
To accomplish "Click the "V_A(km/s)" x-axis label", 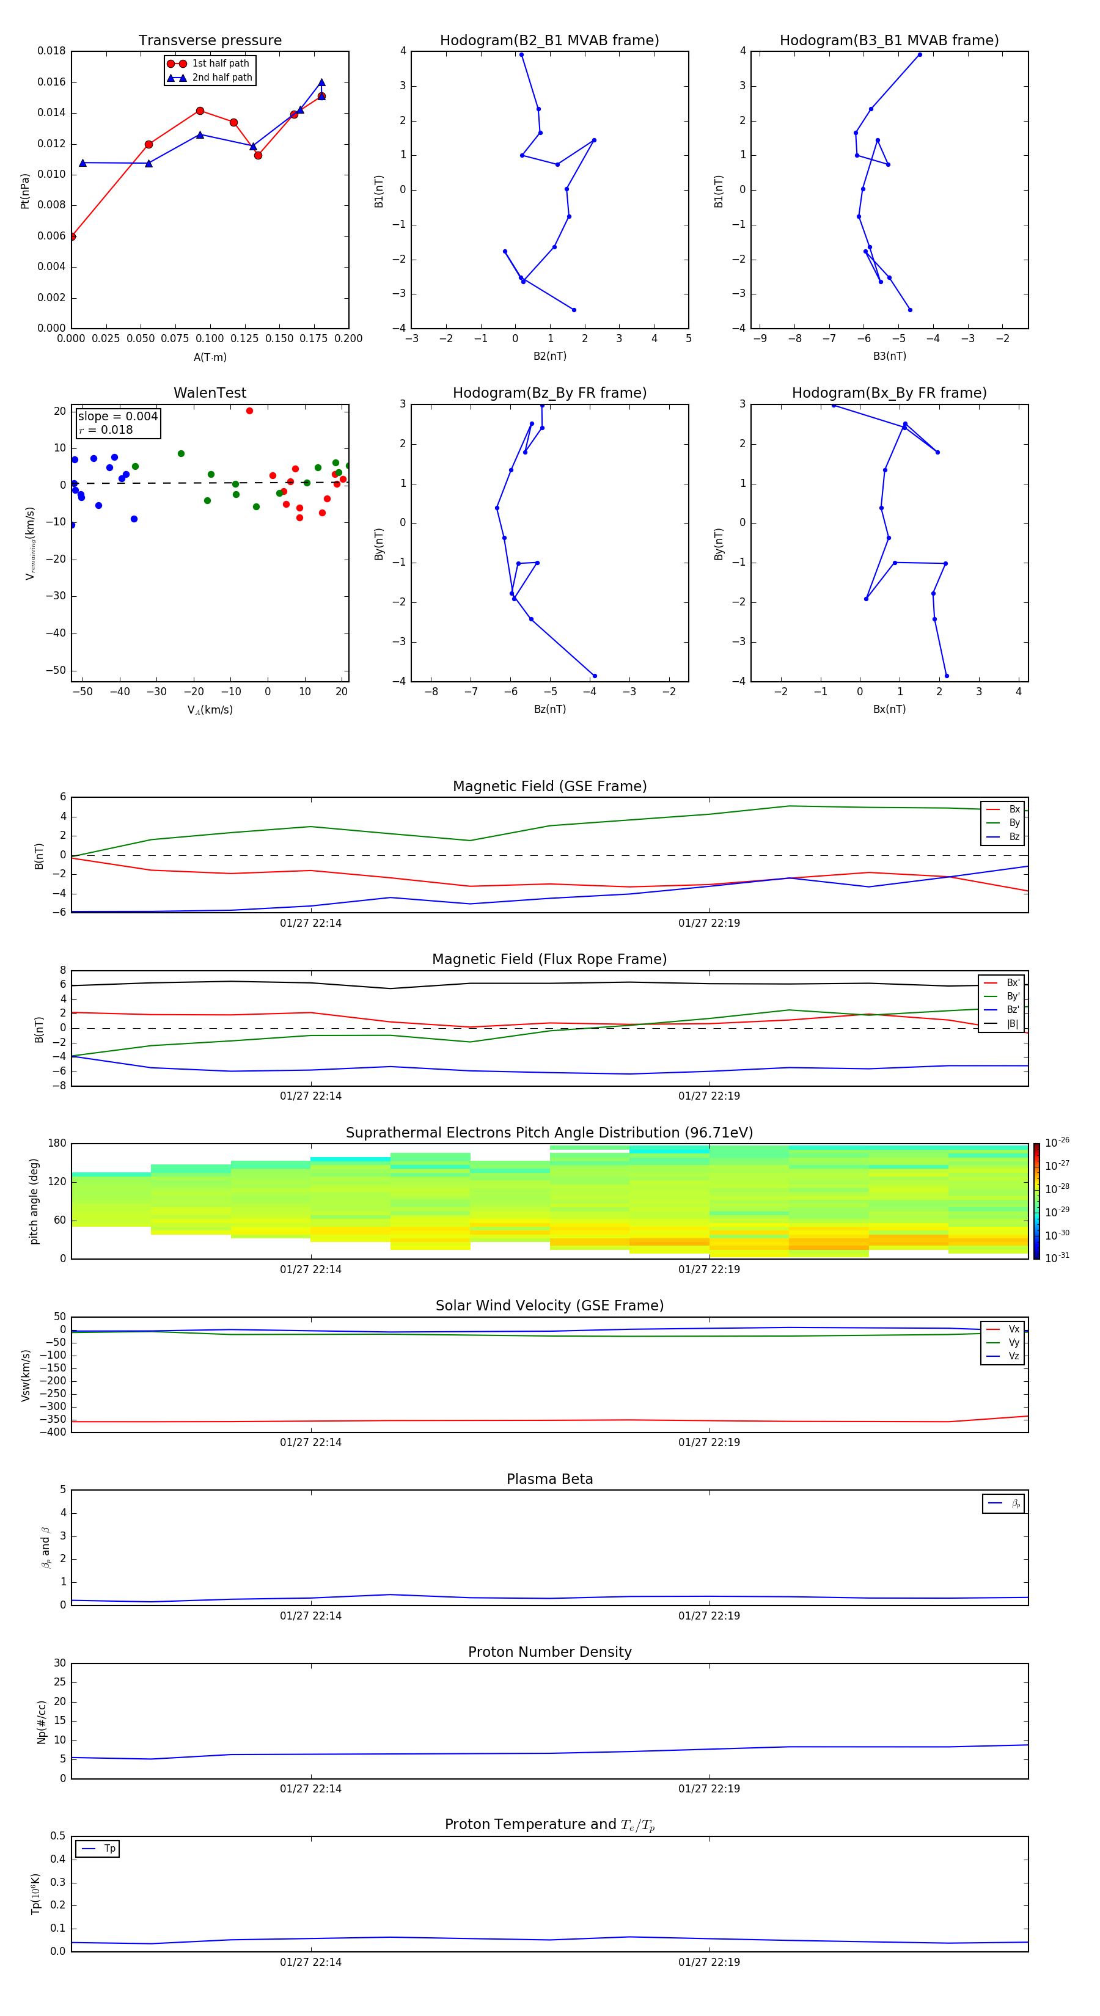I will pyautogui.click(x=210, y=710).
